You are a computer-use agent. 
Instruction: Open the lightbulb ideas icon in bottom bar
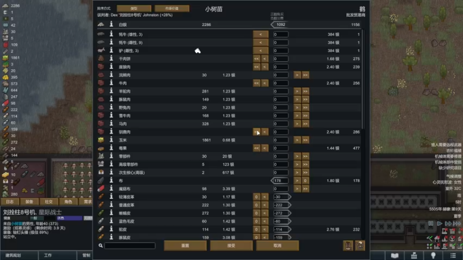(x=433, y=255)
